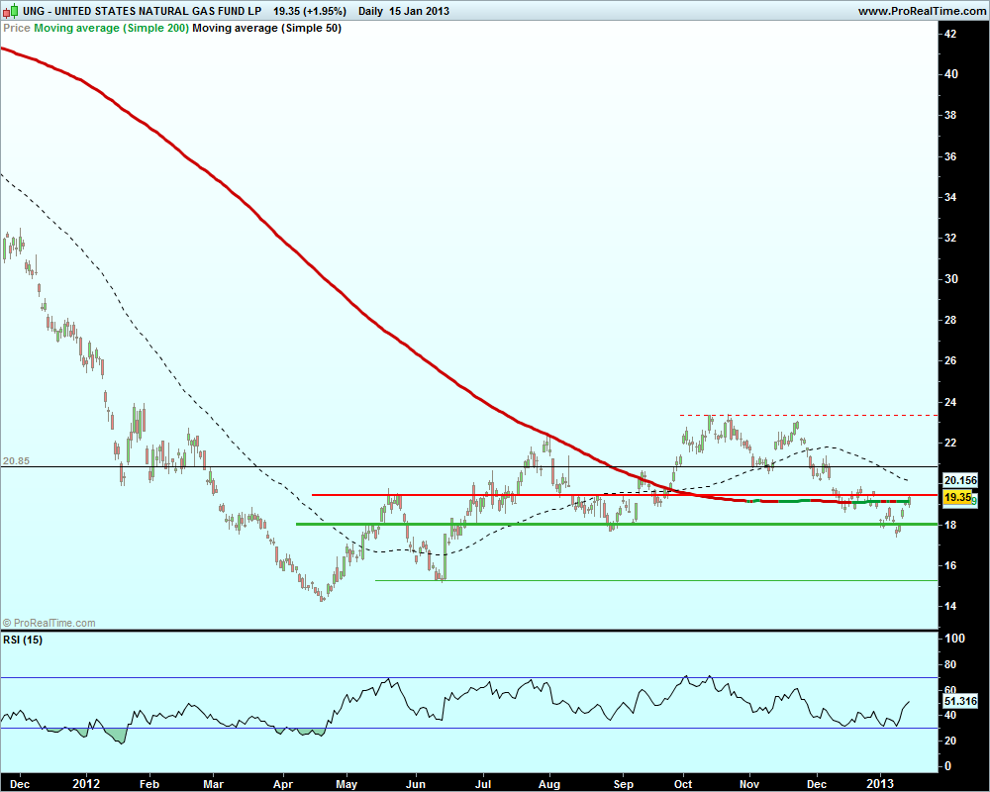Select the Moving average (Simple 200) legend

click(x=112, y=28)
